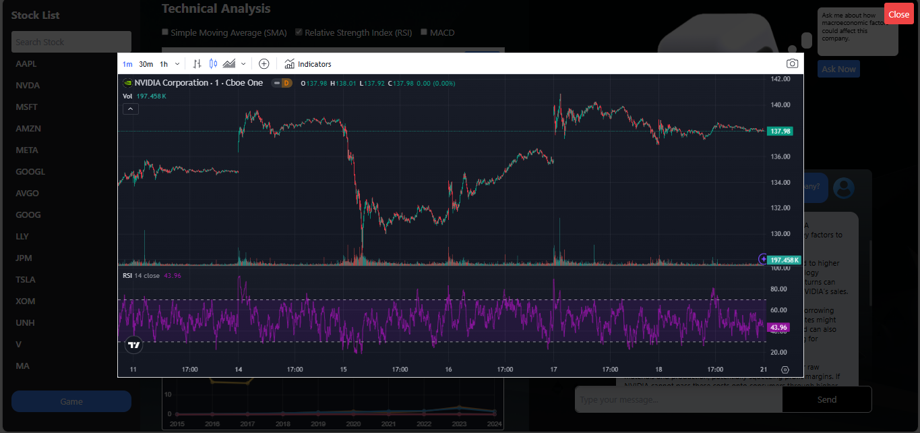
Task: Switch to the 30m interval
Action: [146, 64]
